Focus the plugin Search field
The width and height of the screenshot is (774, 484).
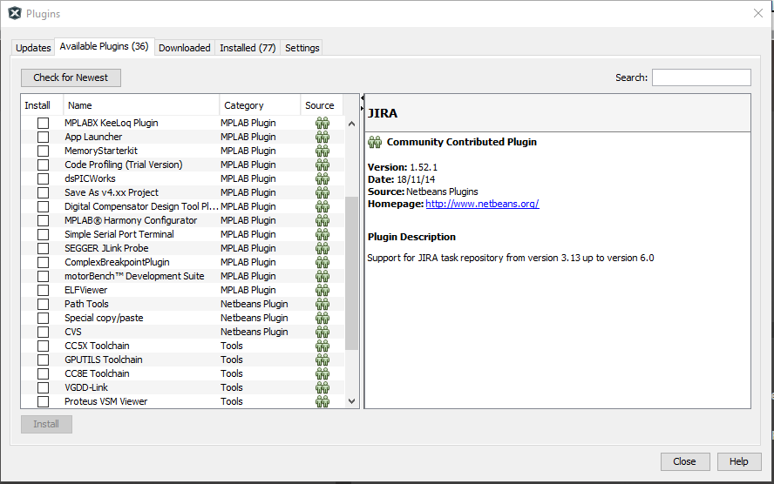701,77
